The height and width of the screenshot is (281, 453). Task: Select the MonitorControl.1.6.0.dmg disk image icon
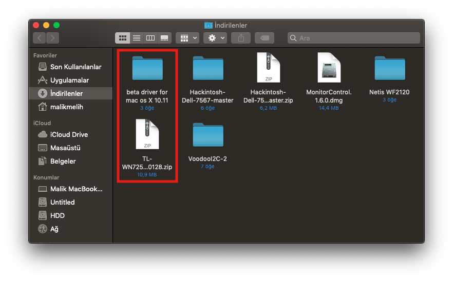[x=329, y=68]
